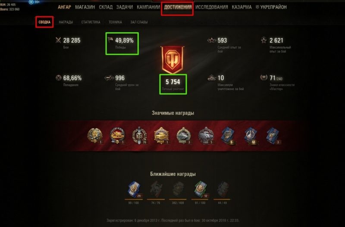Open the Магазин tab
The width and height of the screenshot is (345, 227).
pos(85,7)
